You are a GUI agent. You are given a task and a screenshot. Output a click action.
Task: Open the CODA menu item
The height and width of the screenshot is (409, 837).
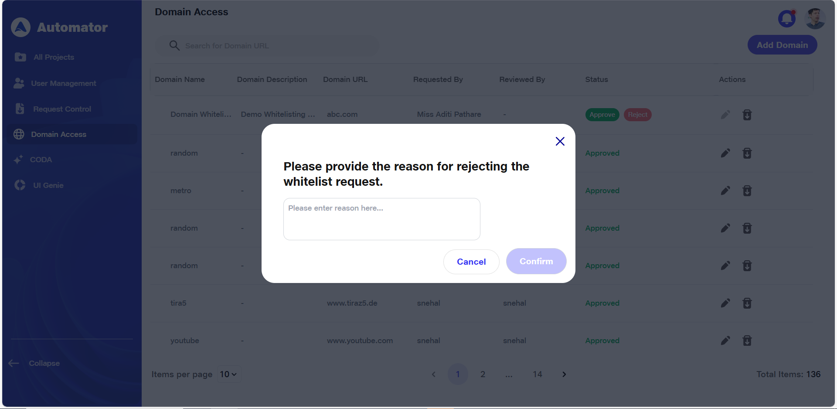pos(41,160)
